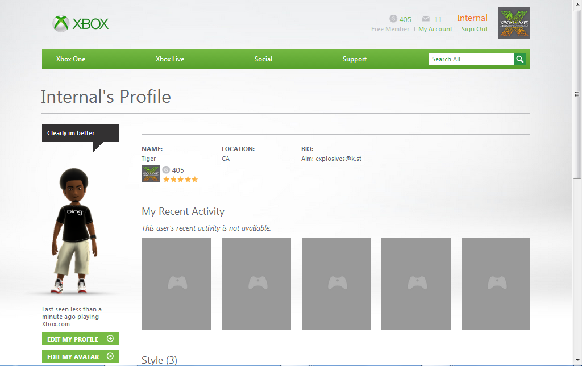Viewport: 582px width, 366px height.
Task: Click the Free Member label
Action: (390, 29)
